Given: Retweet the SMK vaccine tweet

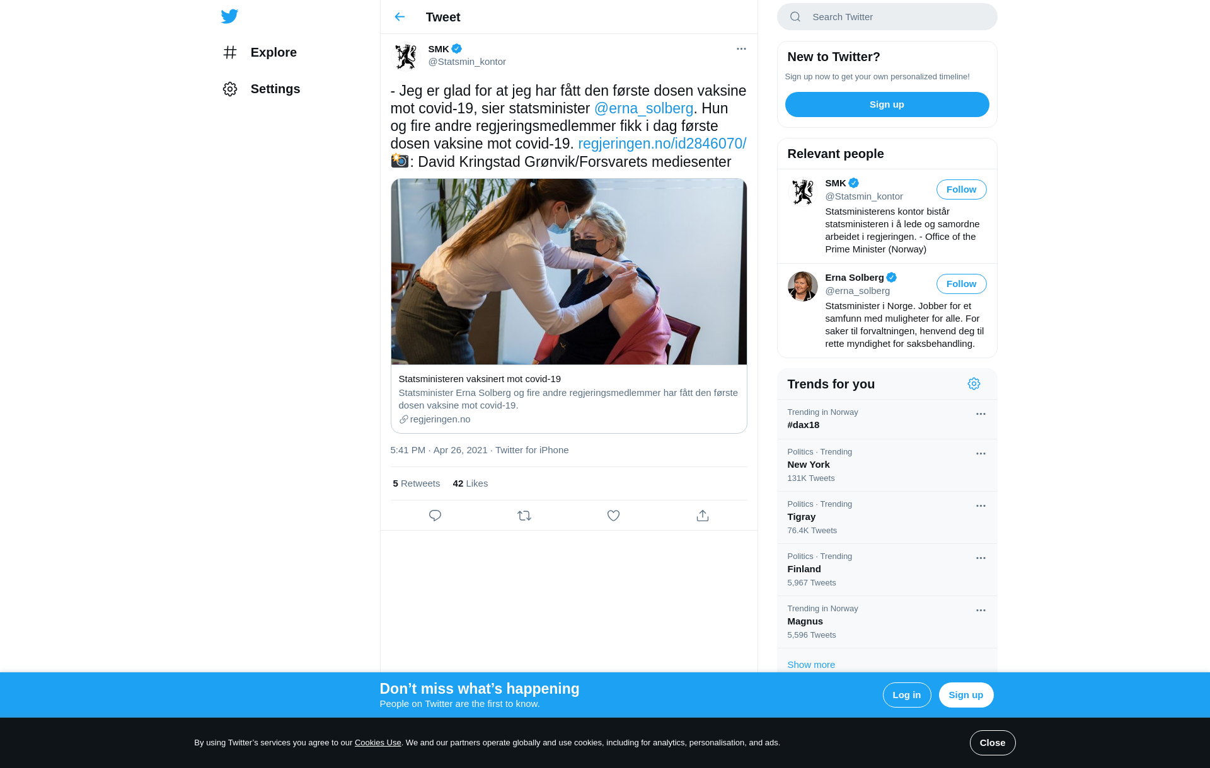Looking at the screenshot, I should (x=524, y=516).
